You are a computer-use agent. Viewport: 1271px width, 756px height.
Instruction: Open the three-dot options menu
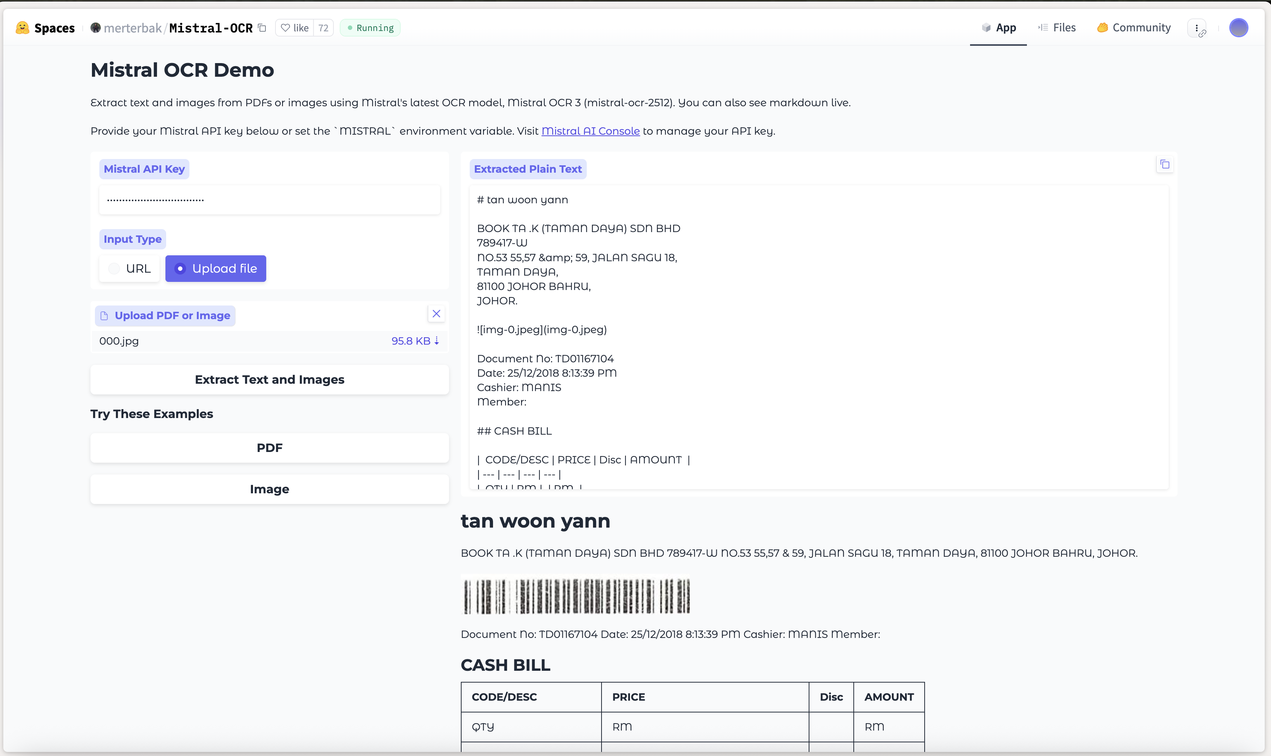(x=1196, y=28)
